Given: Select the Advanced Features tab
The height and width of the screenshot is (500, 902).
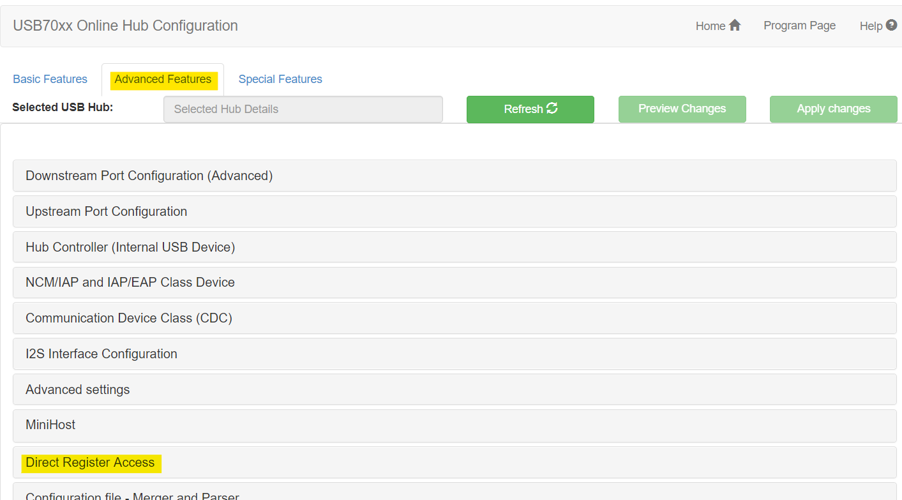Looking at the screenshot, I should (x=162, y=79).
